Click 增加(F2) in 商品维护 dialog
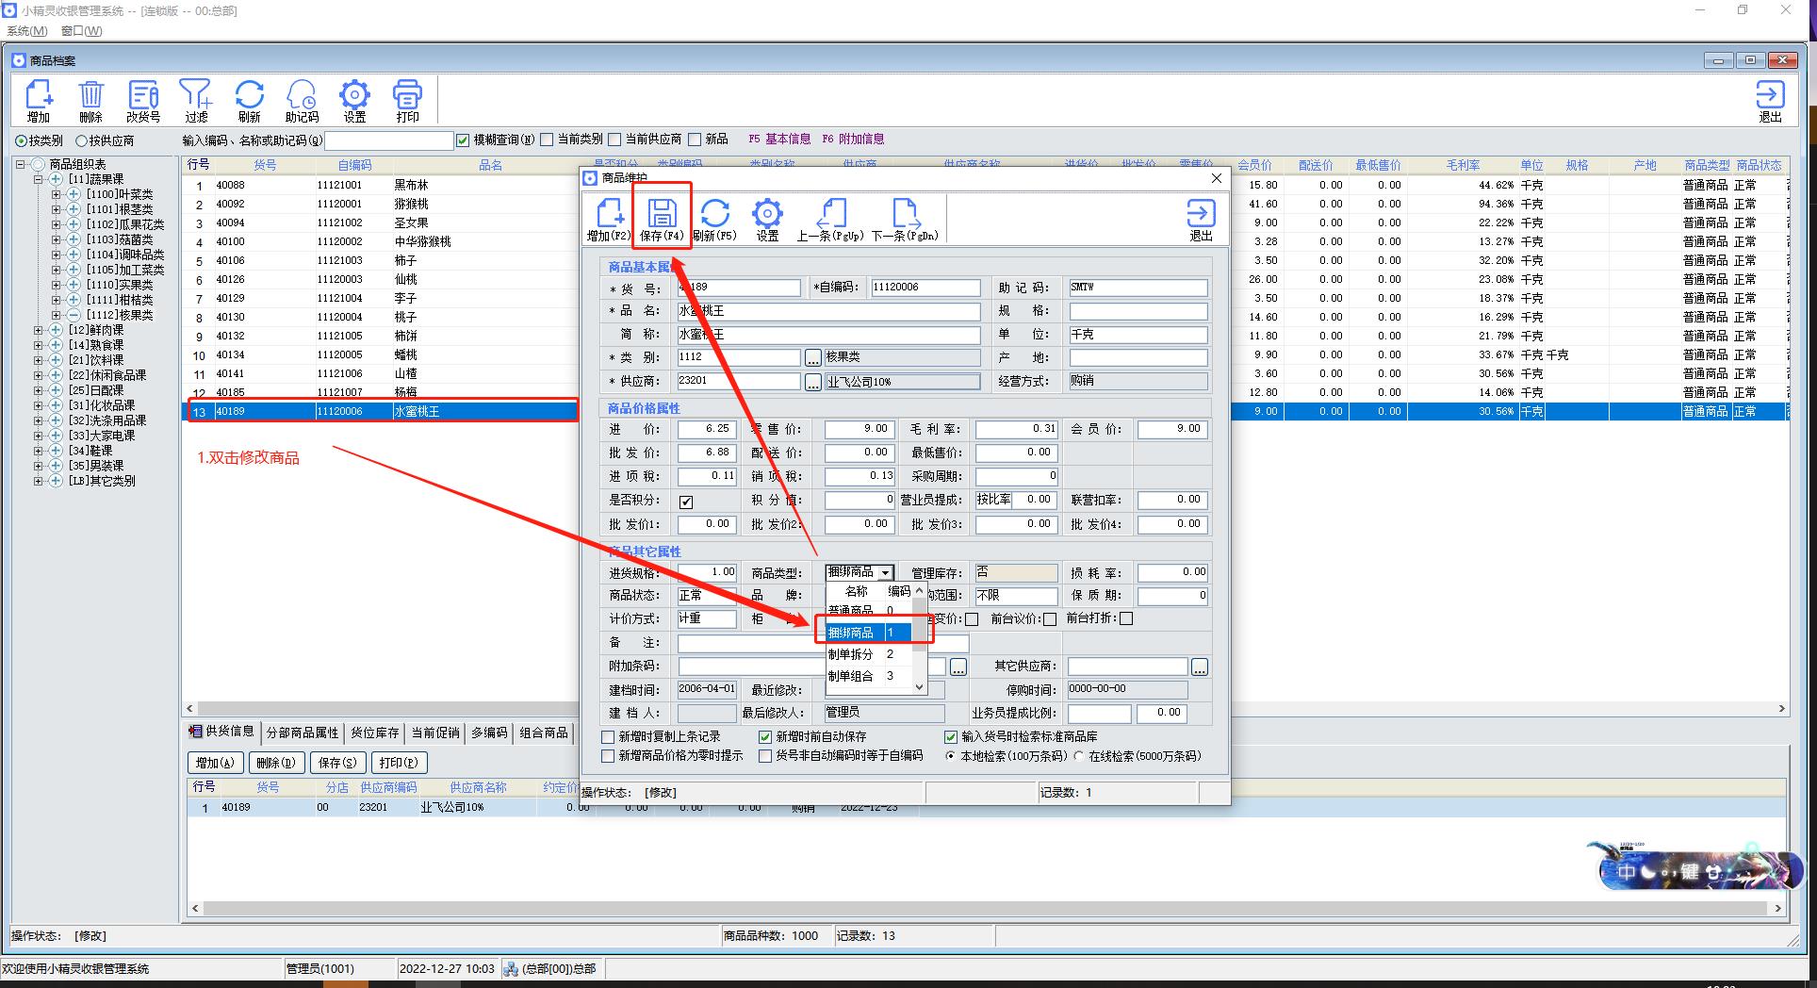The height and width of the screenshot is (988, 1817). coord(609,220)
